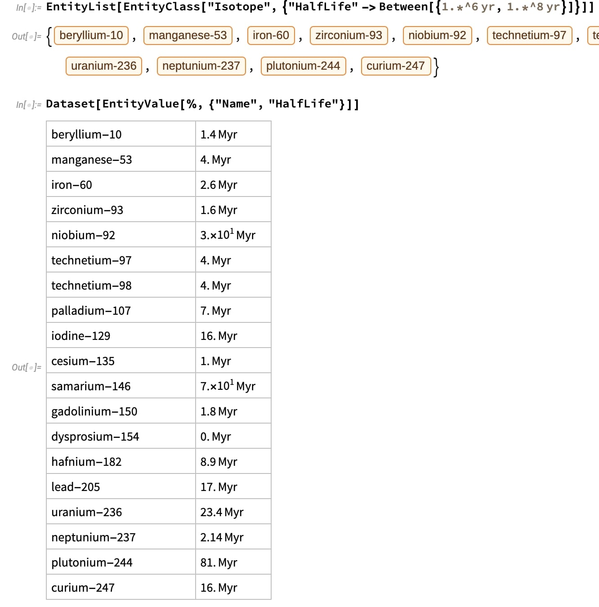Click the iron-60 entity chip
This screenshot has width=599, height=607.
pos(271,36)
